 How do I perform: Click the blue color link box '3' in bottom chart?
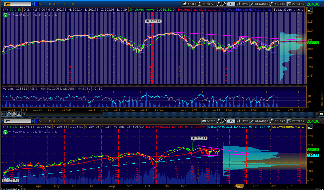click(37, 121)
